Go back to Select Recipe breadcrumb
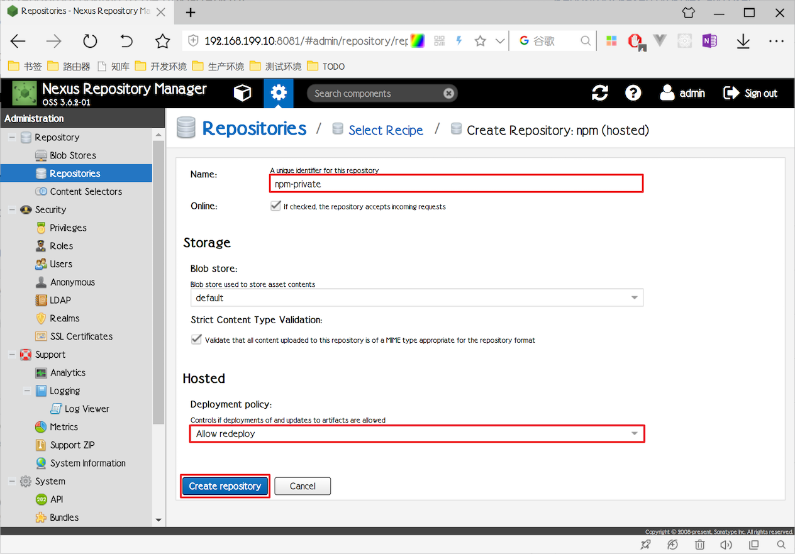Viewport: 795px width, 554px height. click(x=386, y=130)
